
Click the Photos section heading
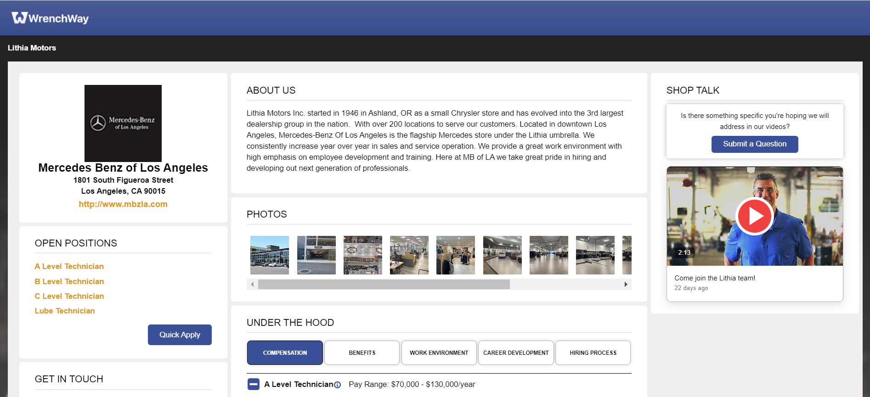pos(266,214)
